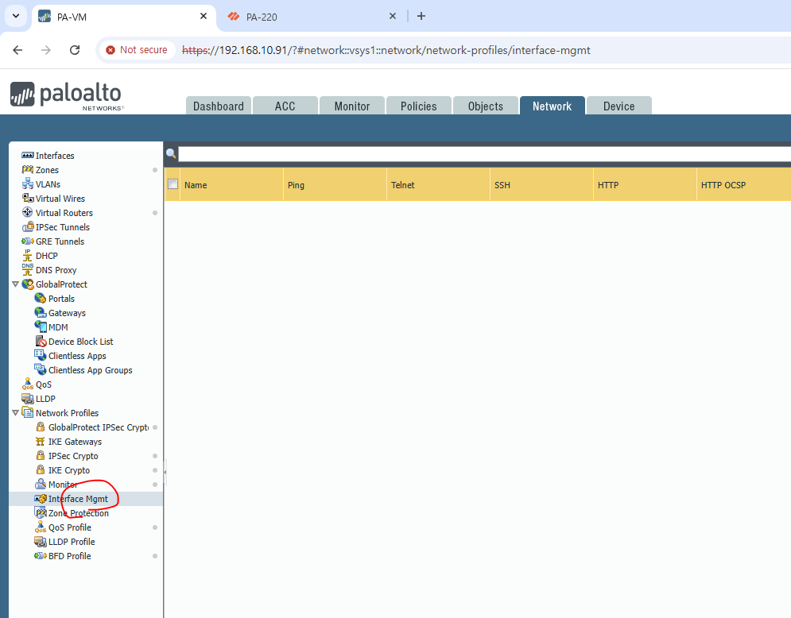
Task: Click the HTTP column header
Action: pyautogui.click(x=645, y=184)
